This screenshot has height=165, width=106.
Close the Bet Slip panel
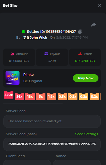click(x=100, y=5)
